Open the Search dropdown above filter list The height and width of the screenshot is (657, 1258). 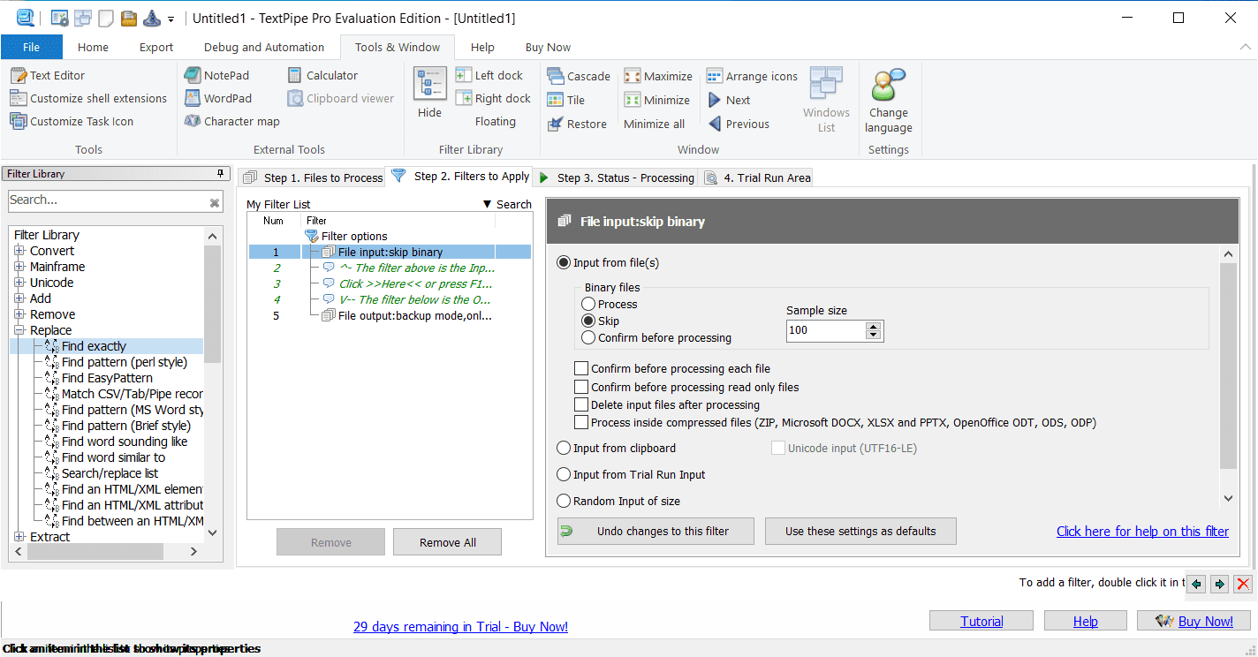(x=507, y=204)
